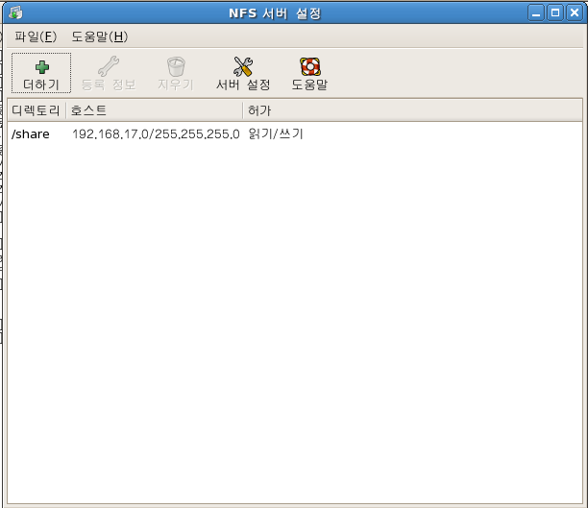Image resolution: width=588 pixels, height=508 pixels.
Task: Maximize the NFS 서버 설정 window
Action: click(555, 13)
